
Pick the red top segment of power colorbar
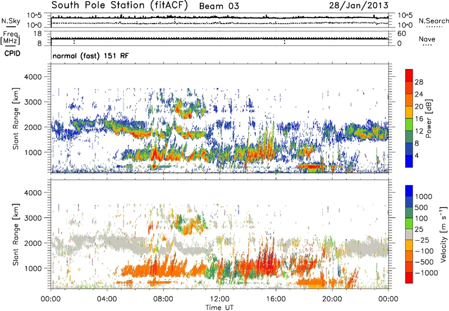pyautogui.click(x=409, y=75)
